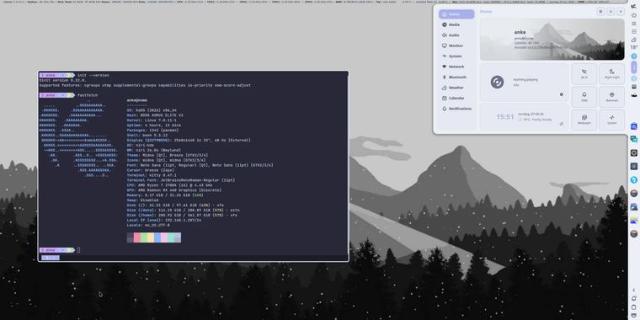Screen dimensions: 640x320
Task: Open the System quick tile
Action: click(612, 120)
